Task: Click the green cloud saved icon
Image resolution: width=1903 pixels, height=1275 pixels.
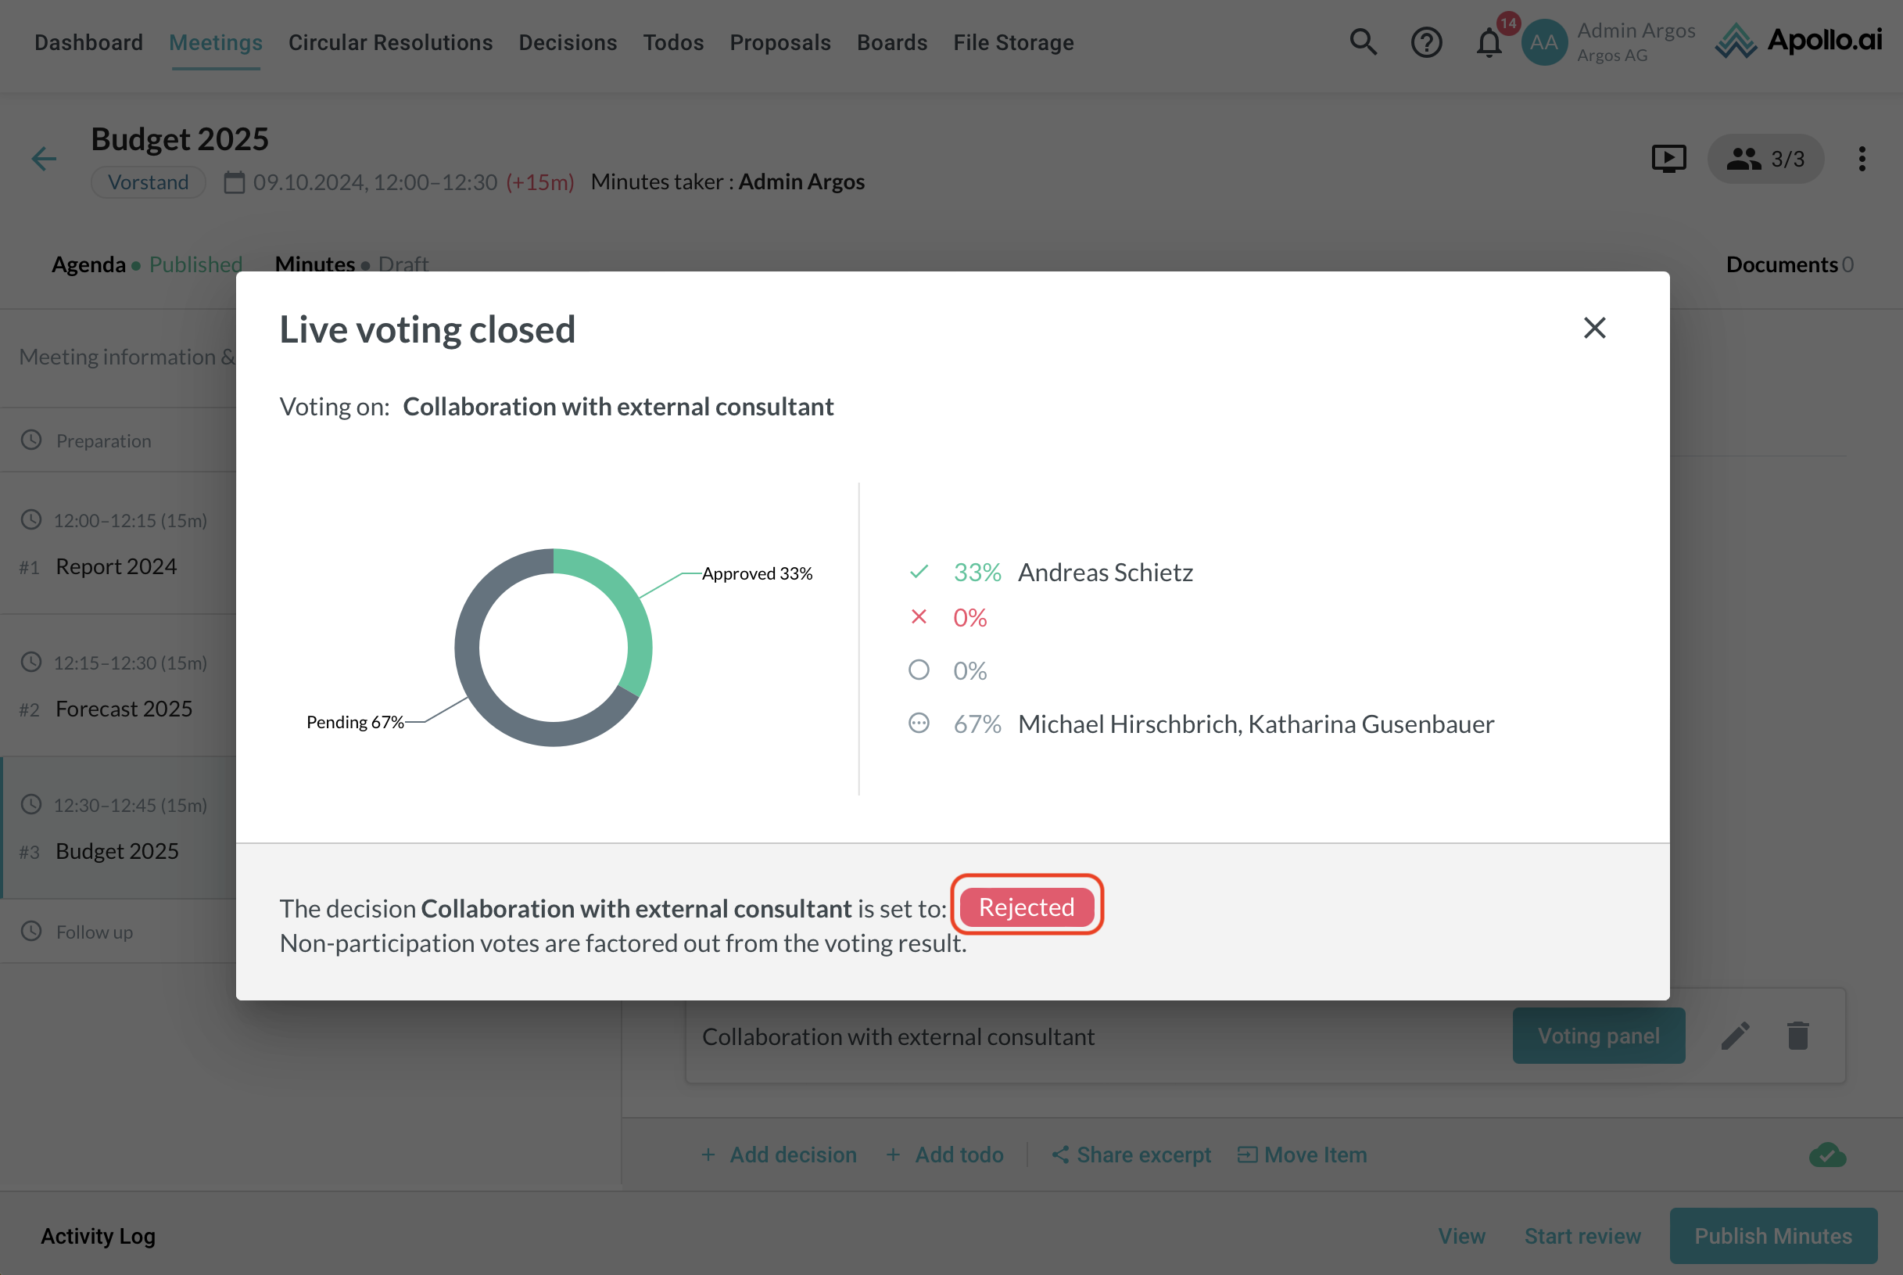Action: [x=1827, y=1155]
